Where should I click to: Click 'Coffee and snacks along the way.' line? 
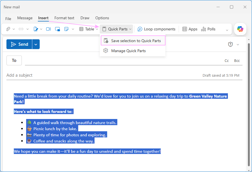(x=63, y=141)
